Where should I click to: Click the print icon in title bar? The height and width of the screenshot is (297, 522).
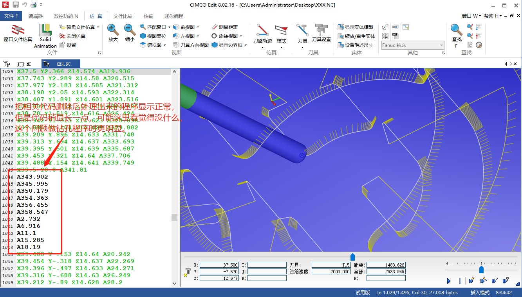click(x=34, y=5)
